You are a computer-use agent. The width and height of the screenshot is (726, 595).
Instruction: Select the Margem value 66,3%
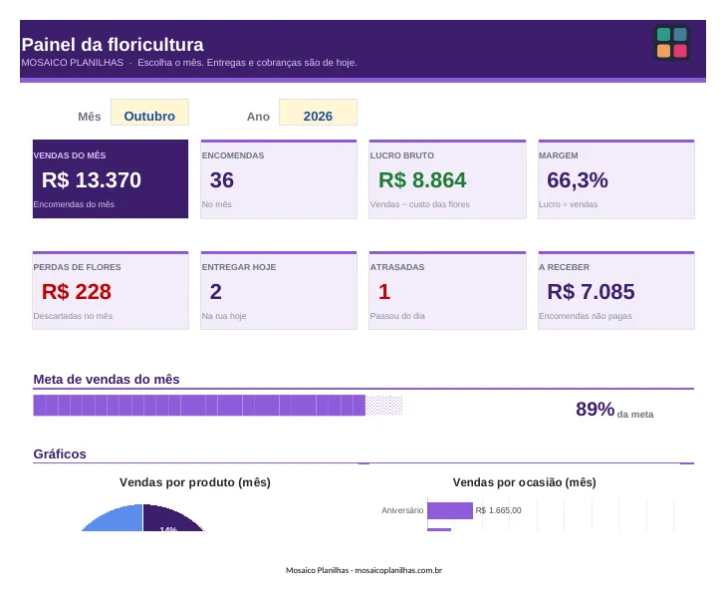click(x=578, y=180)
